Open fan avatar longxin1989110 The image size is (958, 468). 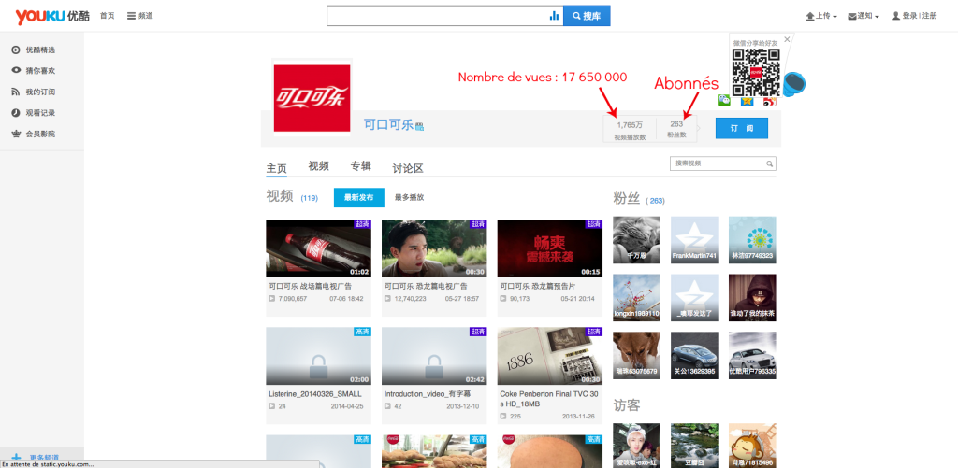tap(636, 298)
